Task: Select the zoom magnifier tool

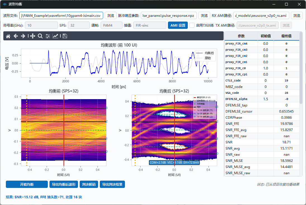Action: coord(40,36)
